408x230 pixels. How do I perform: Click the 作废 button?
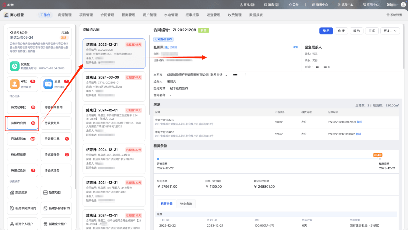click(341, 31)
